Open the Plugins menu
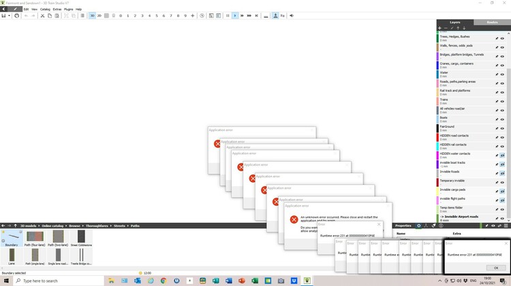Viewport: 511px width, 286px height. (x=68, y=9)
